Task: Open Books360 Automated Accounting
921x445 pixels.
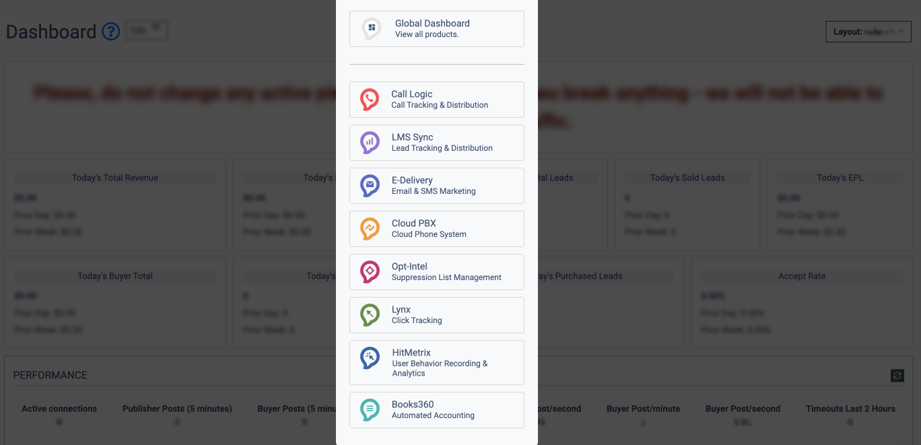Action: [433, 415]
